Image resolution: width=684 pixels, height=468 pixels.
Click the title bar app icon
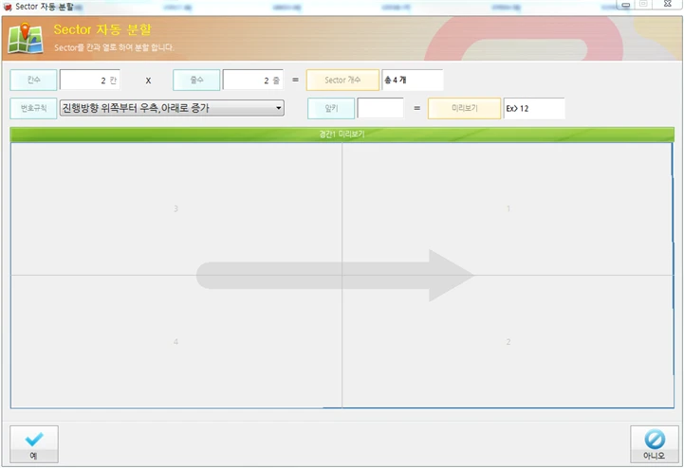8,7
